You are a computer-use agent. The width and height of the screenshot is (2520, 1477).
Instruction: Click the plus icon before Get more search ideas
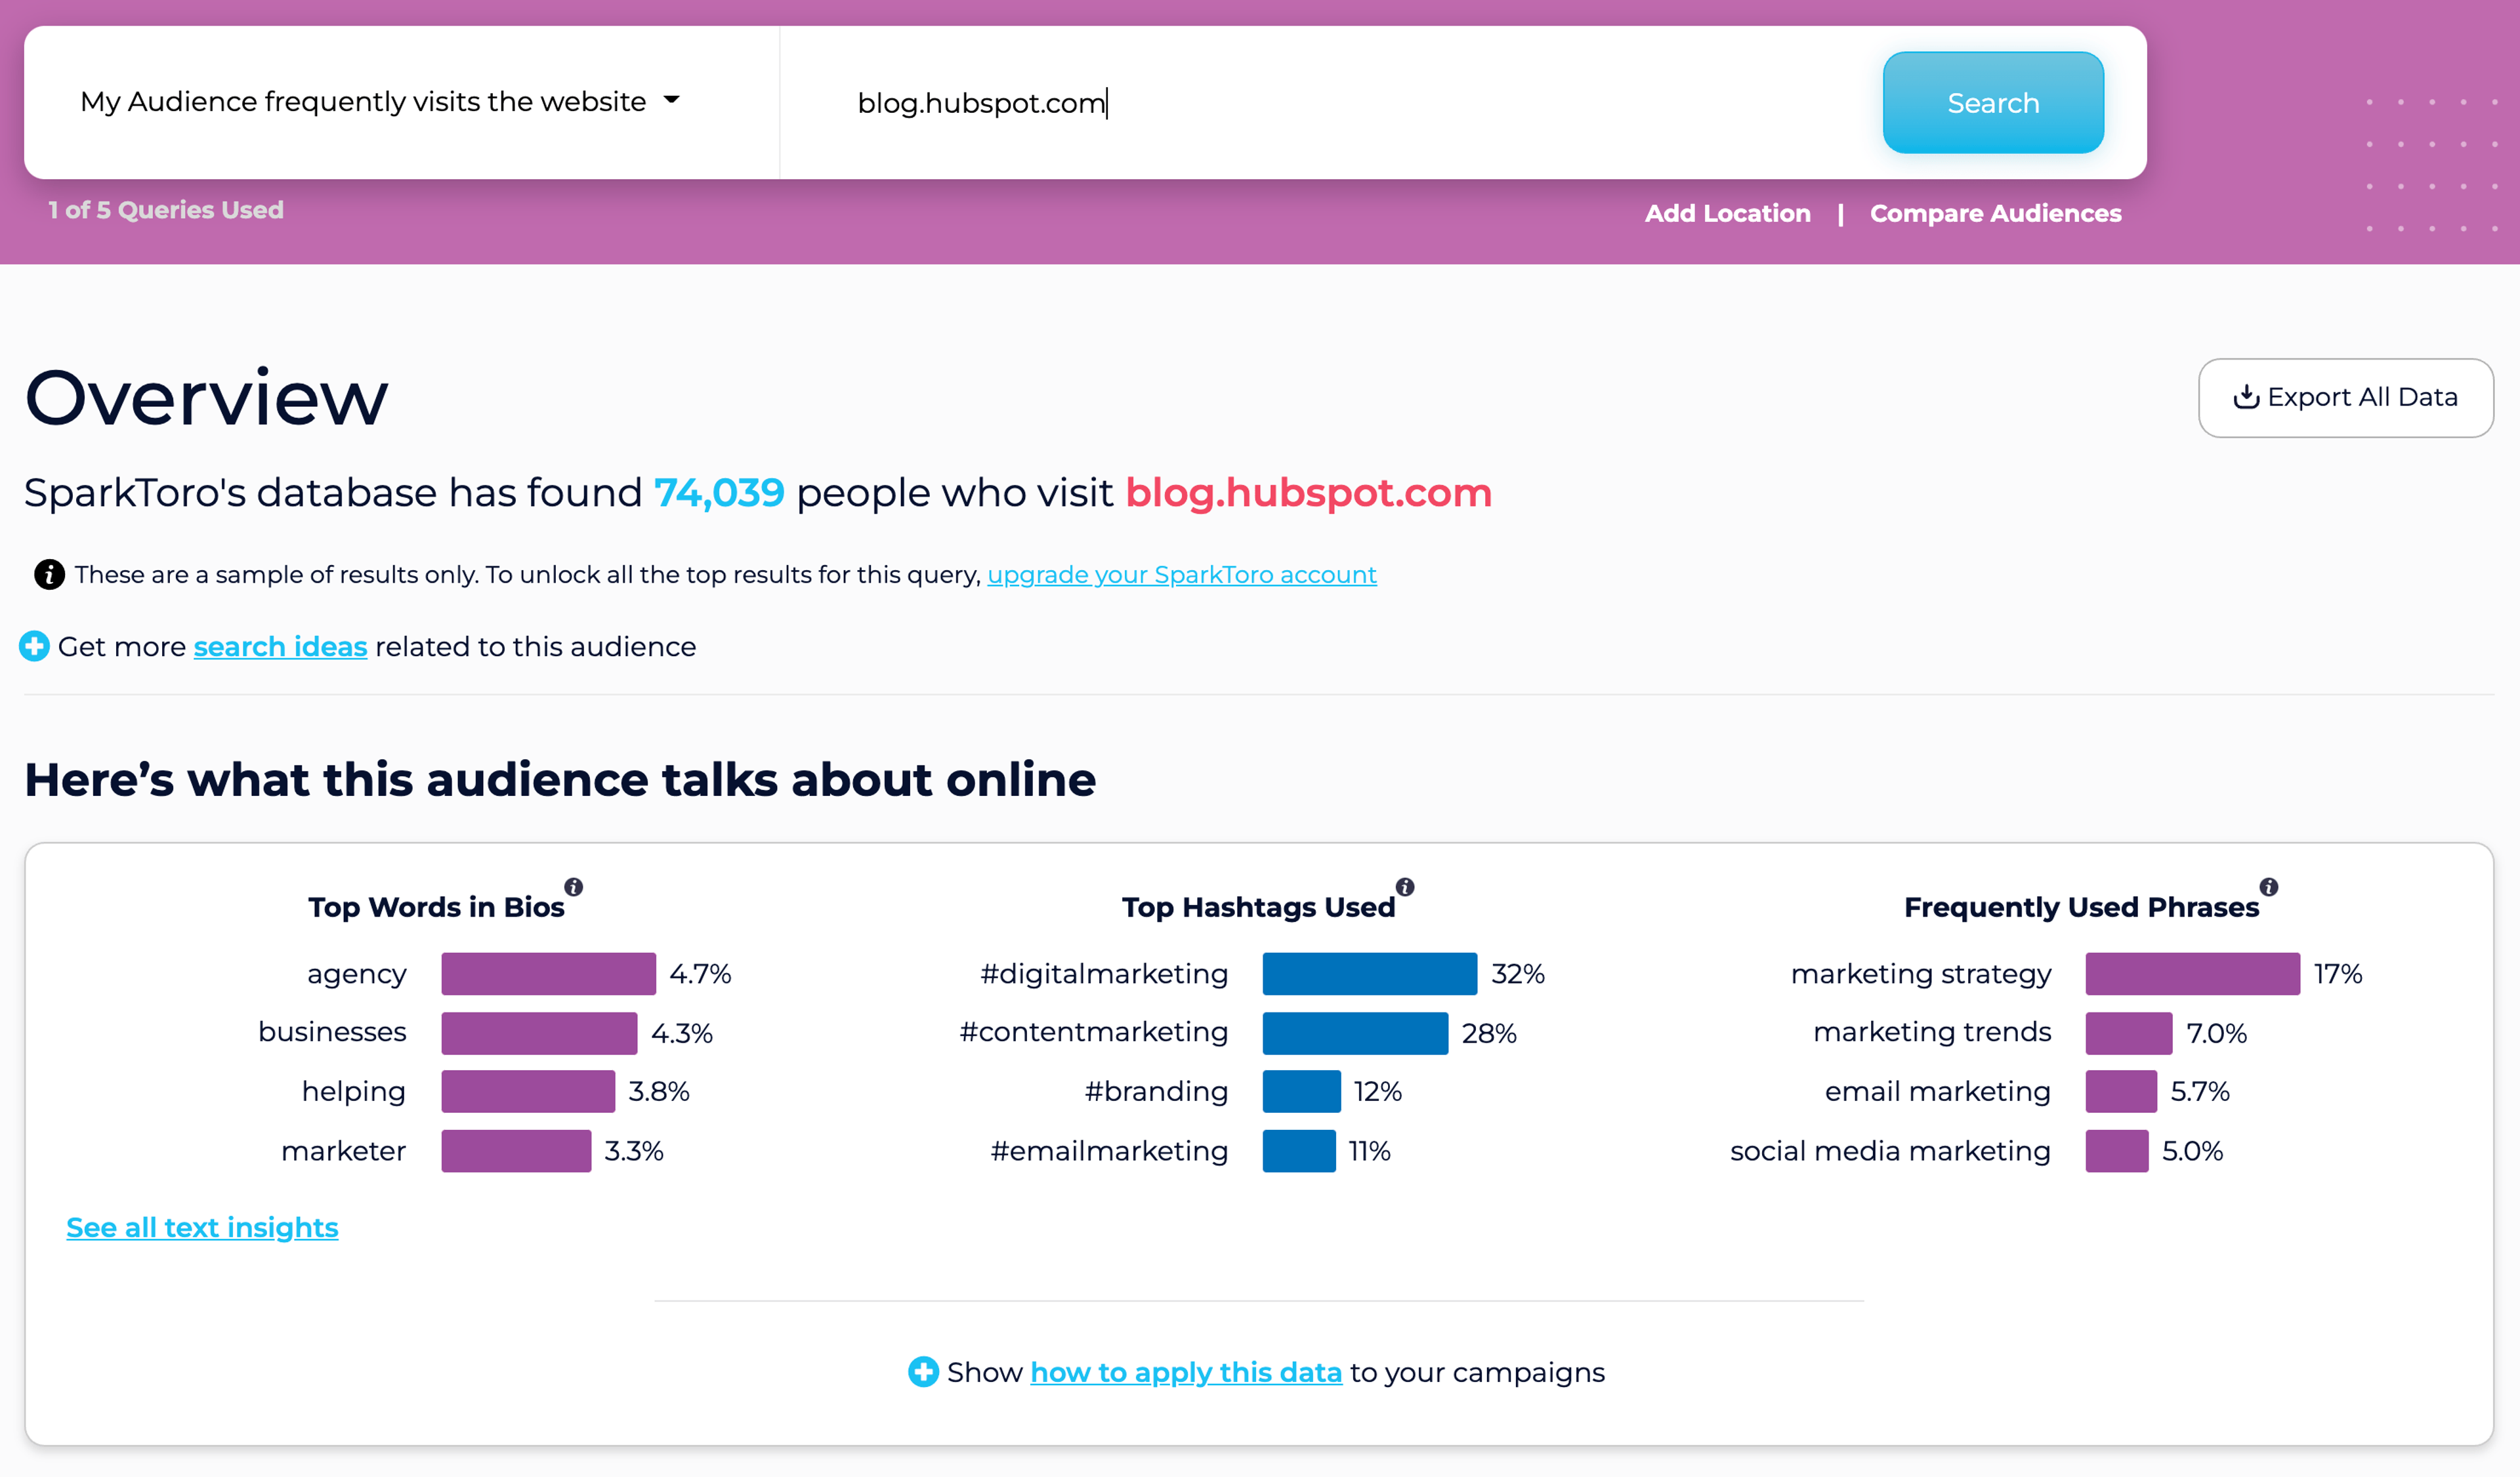click(34, 646)
